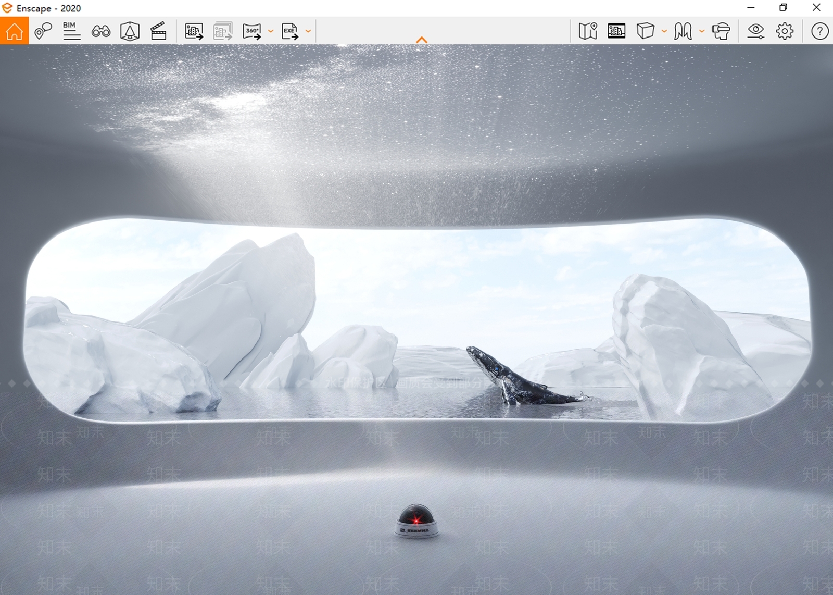Expand the wings navigation dropdown arrow

[702, 31]
